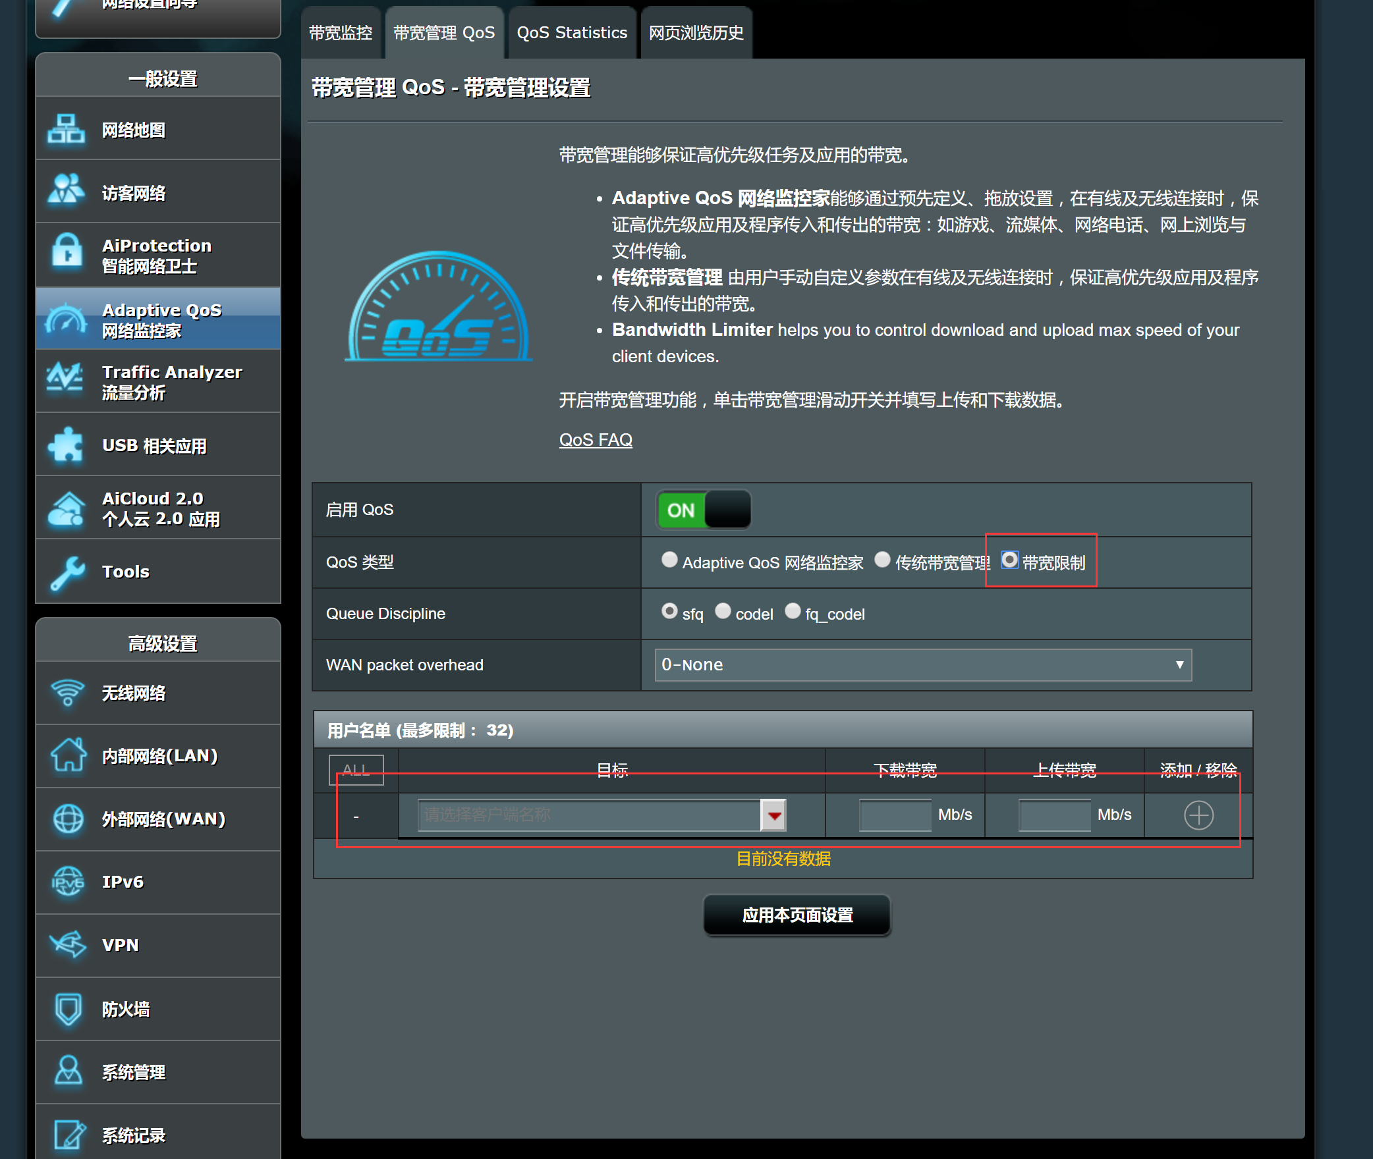
Task: Expand client name list red arrow
Action: point(773,815)
